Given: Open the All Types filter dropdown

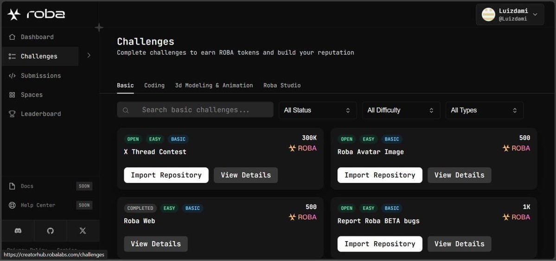Looking at the screenshot, I should click(485, 110).
